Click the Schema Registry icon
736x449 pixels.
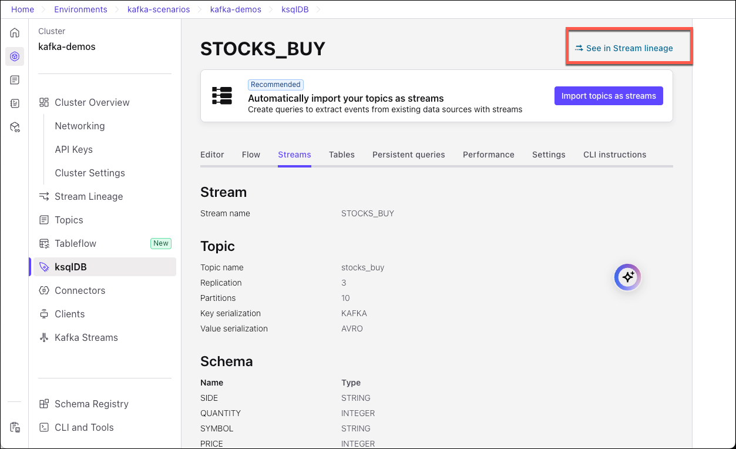pyautogui.click(x=44, y=404)
